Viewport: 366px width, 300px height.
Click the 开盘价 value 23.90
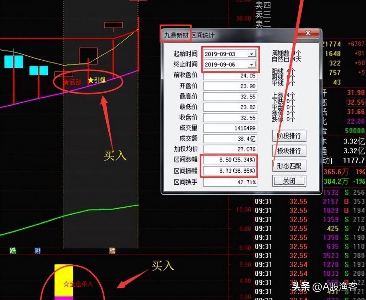coord(230,86)
